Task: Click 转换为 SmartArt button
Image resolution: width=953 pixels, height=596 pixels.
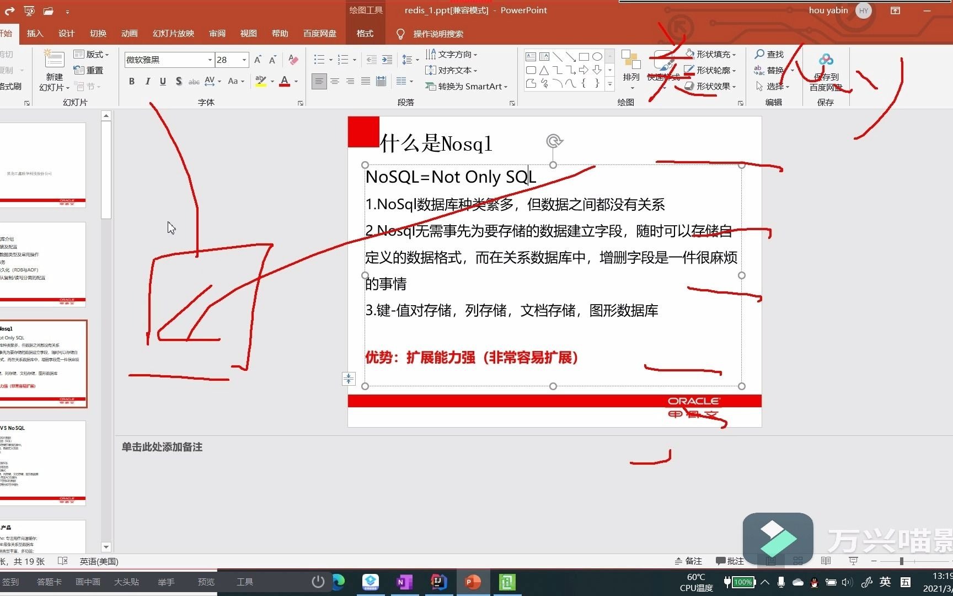Action: coord(466,86)
